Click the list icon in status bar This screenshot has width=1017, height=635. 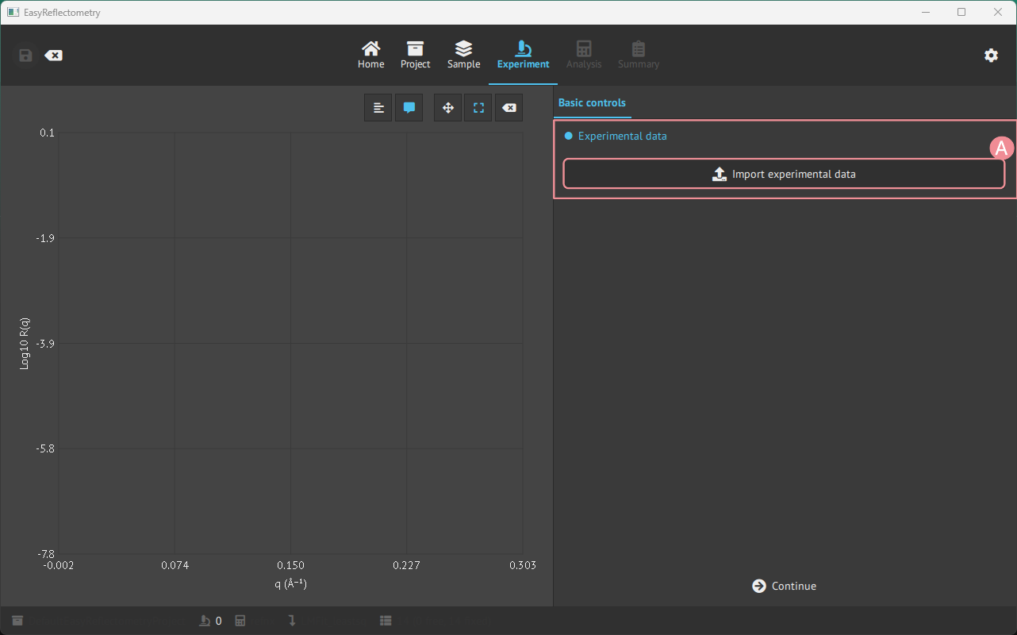click(386, 621)
